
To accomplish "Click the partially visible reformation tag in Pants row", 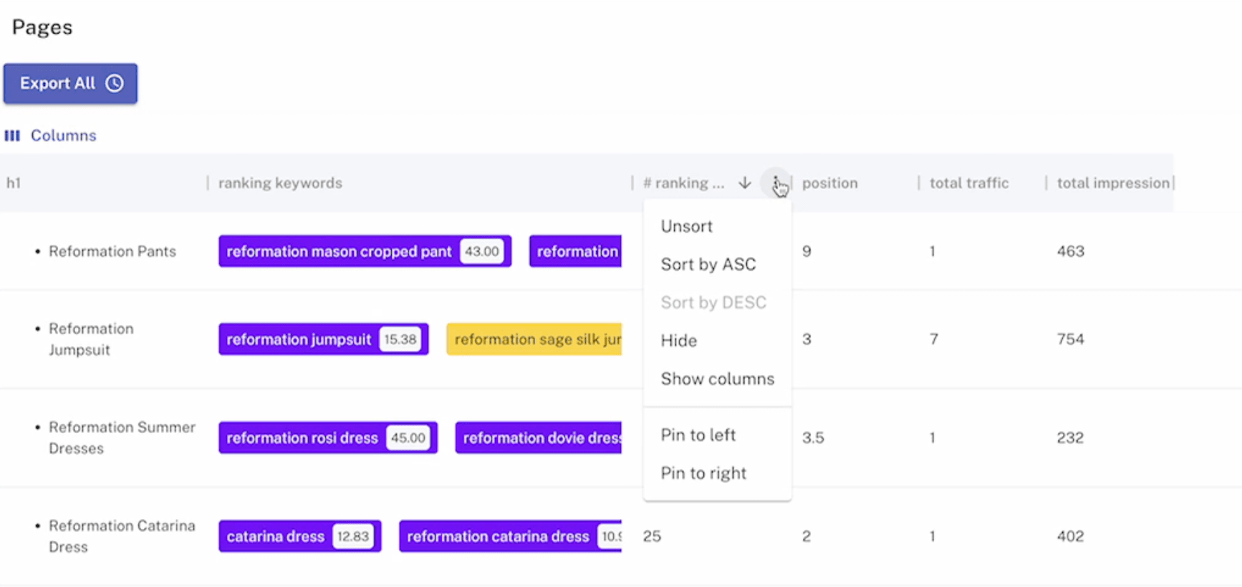I will [x=576, y=251].
